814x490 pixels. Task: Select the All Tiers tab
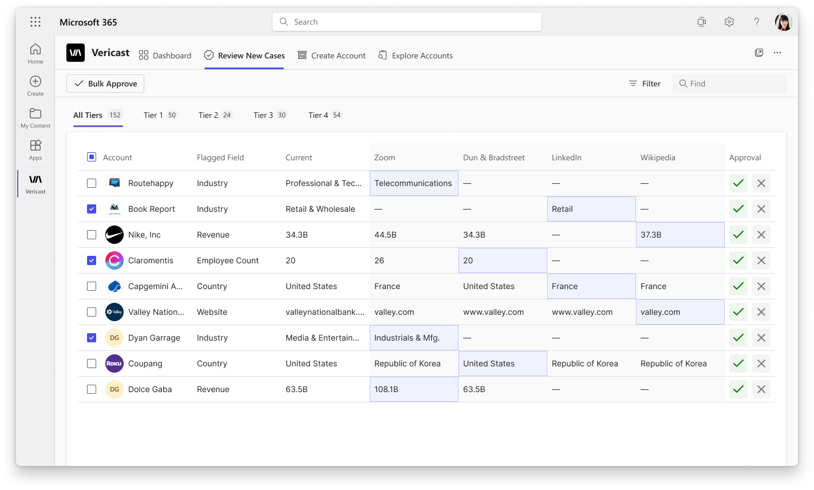[98, 115]
